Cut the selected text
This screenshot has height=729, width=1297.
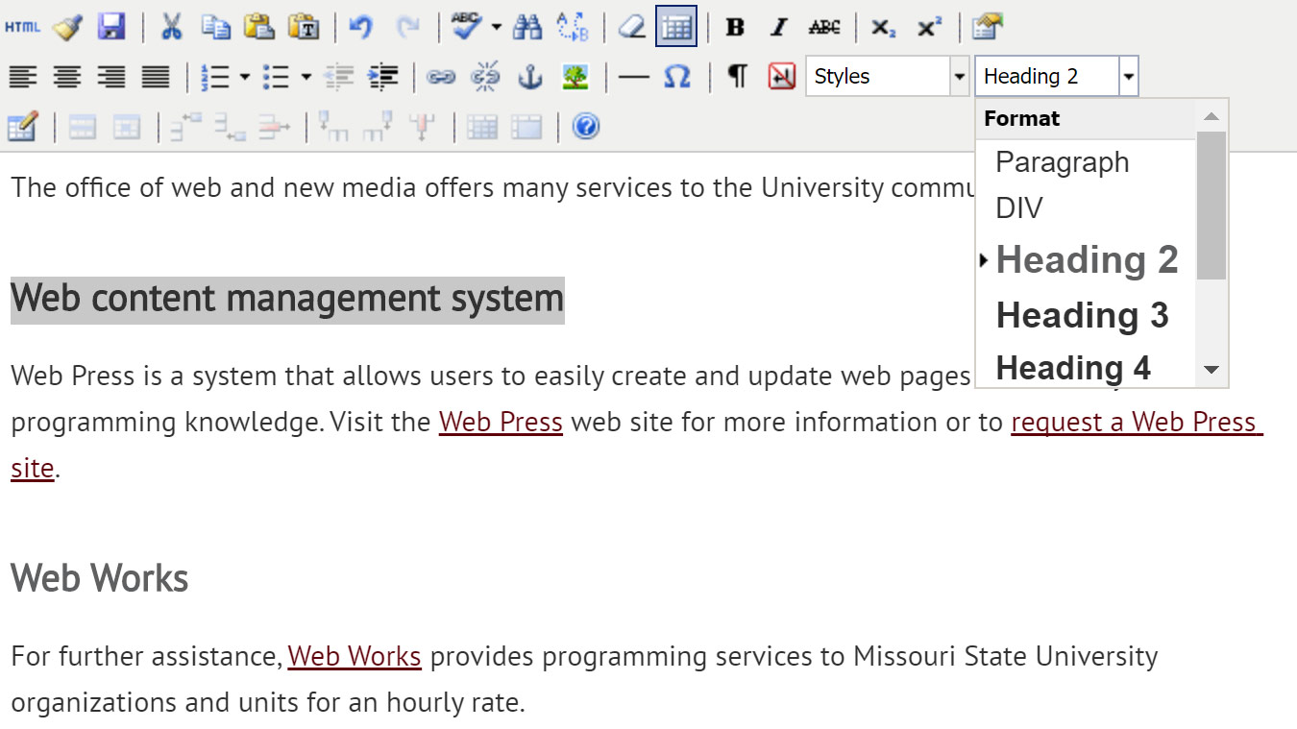(x=172, y=27)
